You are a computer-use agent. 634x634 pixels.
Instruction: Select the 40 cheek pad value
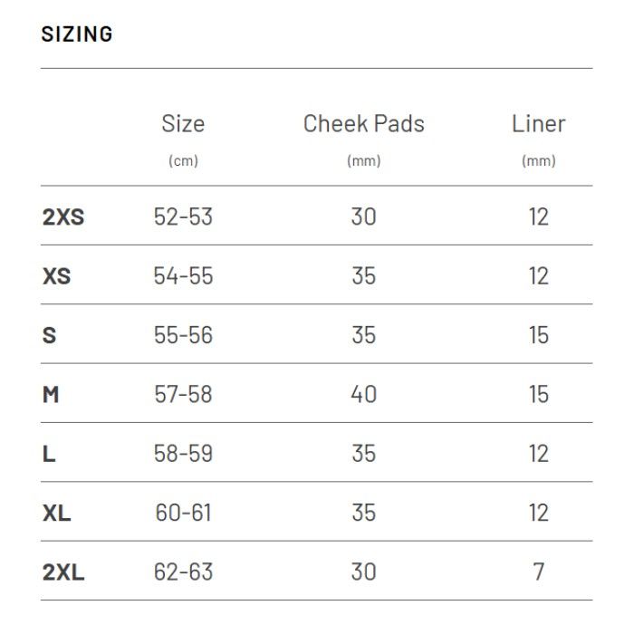363,395
